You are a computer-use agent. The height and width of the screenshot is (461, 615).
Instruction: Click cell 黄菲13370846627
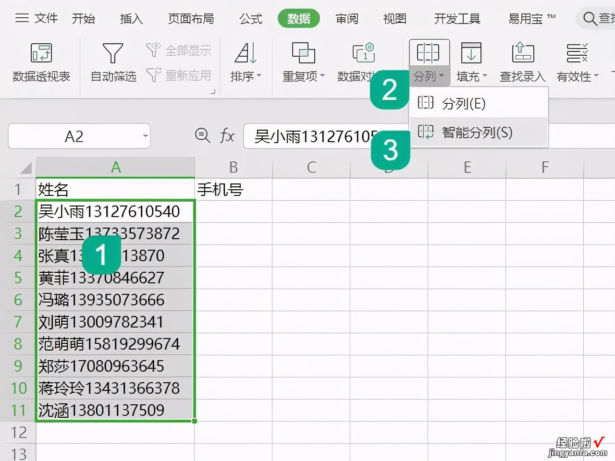(x=115, y=278)
